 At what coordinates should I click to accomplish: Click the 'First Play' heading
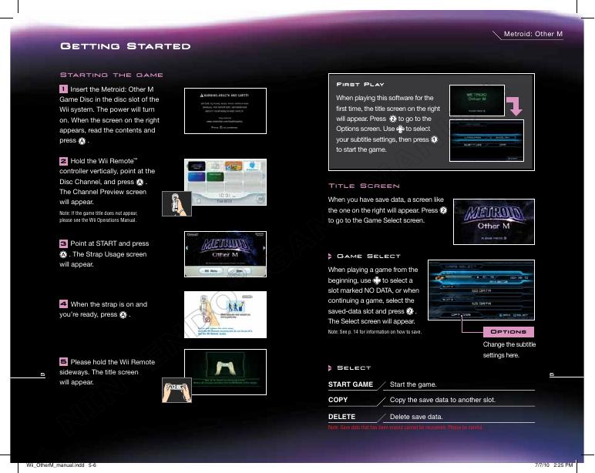pyautogui.click(x=360, y=84)
